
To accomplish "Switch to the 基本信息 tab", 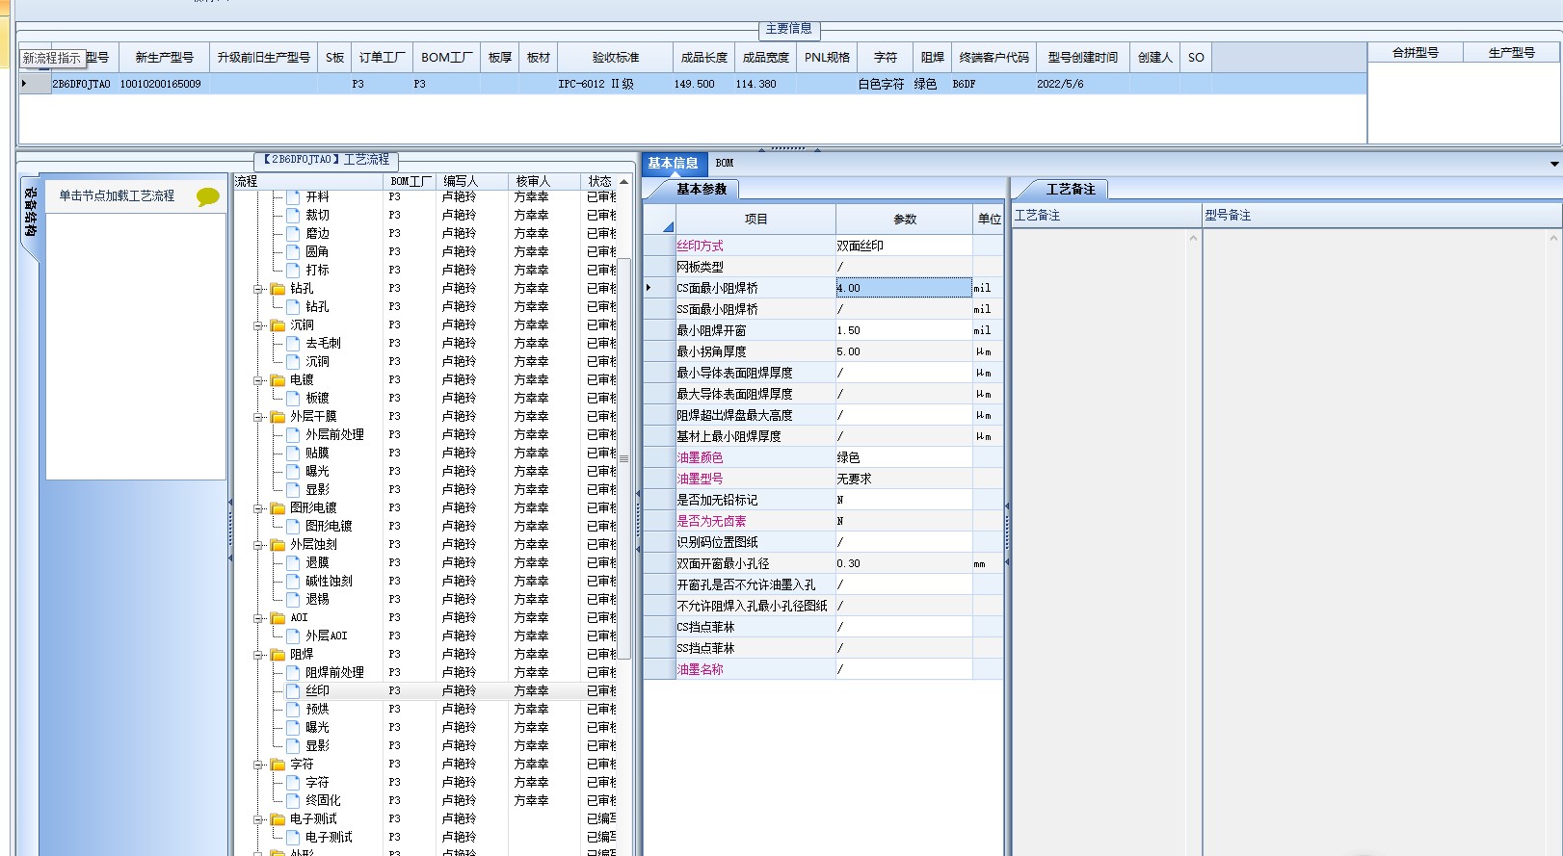I will (x=673, y=163).
